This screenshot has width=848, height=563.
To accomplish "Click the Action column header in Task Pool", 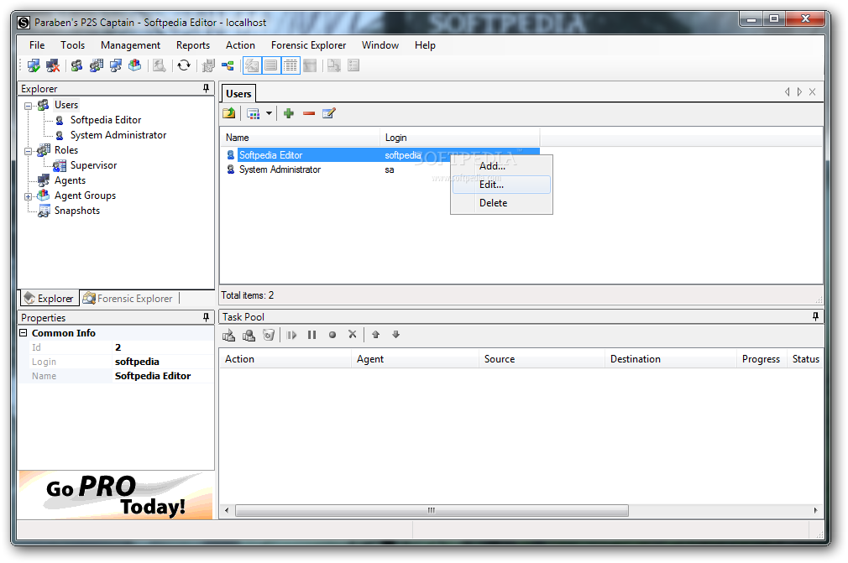I will tap(285, 359).
